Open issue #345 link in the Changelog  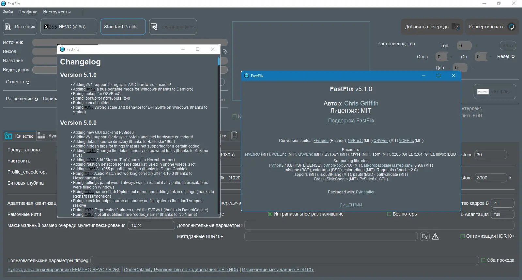click(91, 151)
